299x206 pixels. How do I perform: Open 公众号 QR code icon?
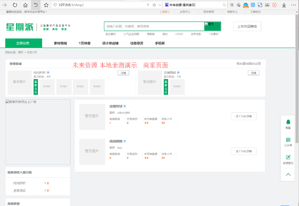click(x=288, y=140)
